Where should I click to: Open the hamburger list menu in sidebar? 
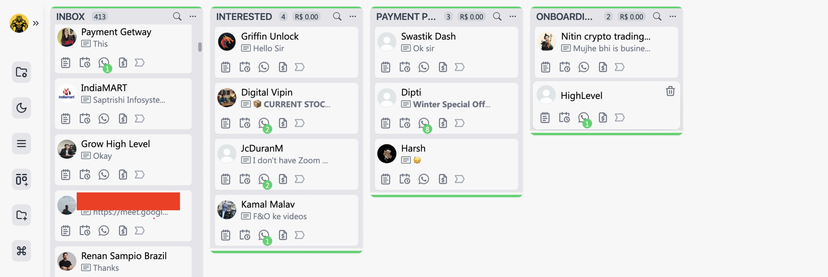pos(21,144)
